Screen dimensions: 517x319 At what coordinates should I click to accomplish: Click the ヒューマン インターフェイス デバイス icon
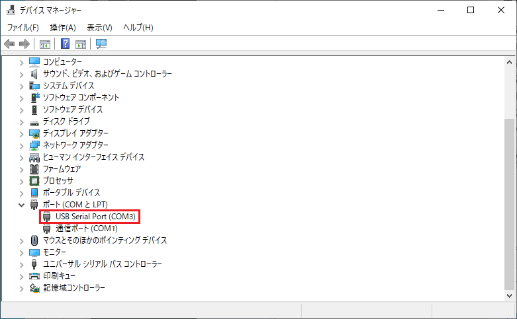coord(34,158)
